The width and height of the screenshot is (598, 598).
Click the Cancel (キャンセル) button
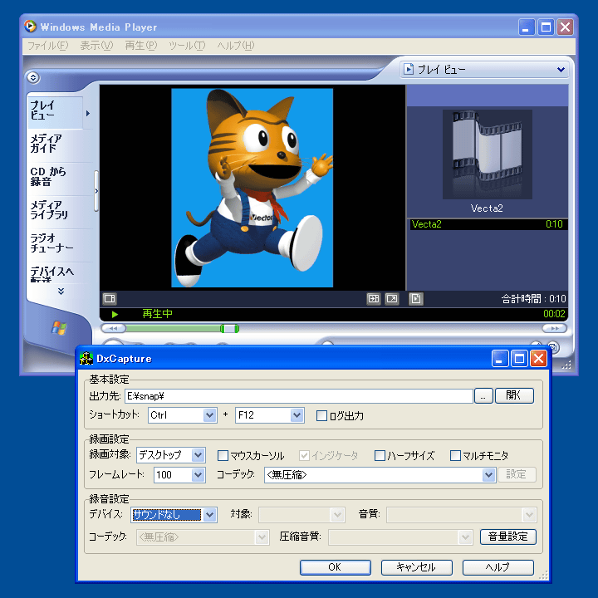[x=416, y=567]
